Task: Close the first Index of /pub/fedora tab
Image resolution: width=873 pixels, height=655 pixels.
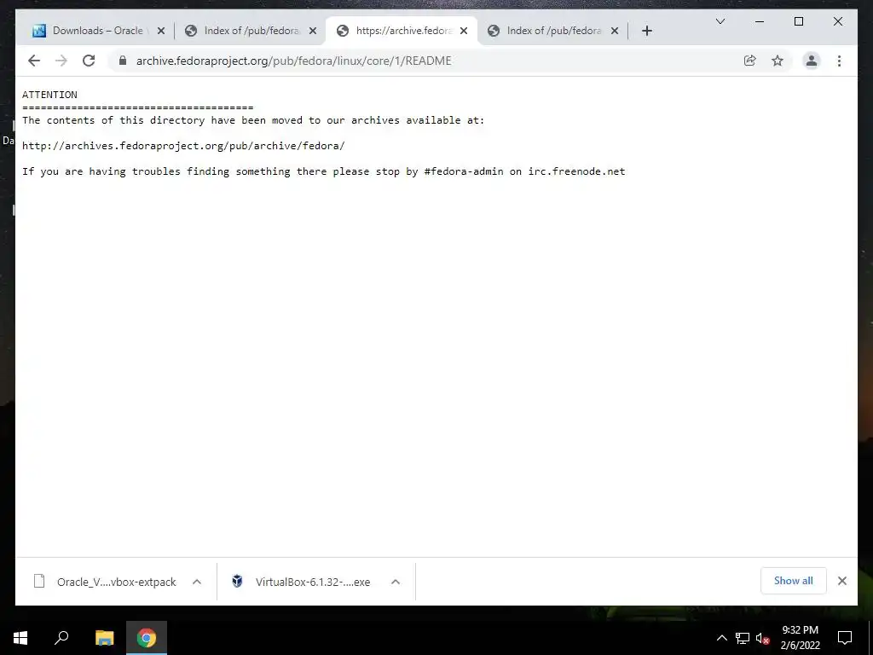Action: [x=313, y=31]
